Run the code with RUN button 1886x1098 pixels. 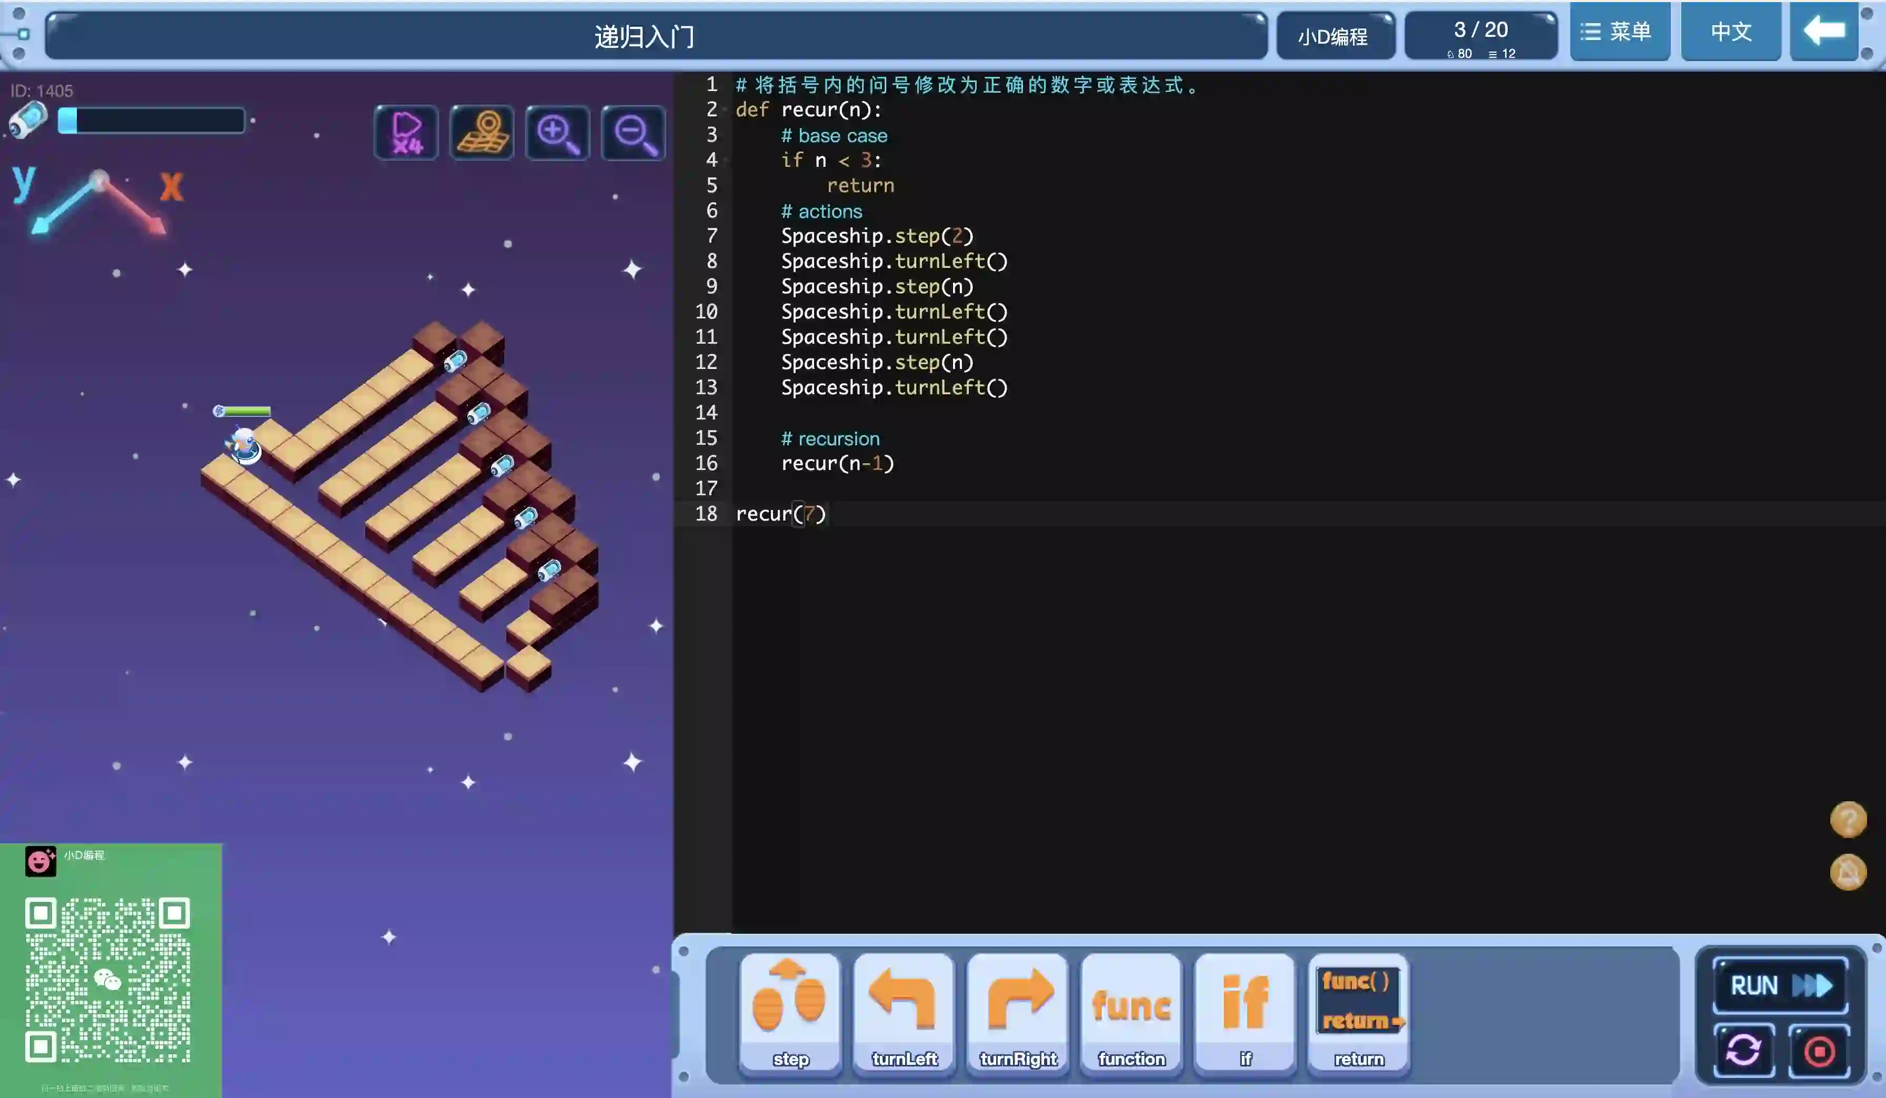click(1780, 985)
